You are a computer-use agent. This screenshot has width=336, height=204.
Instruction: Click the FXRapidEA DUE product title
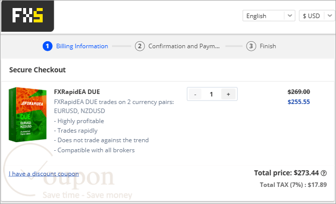pyautogui.click(x=77, y=92)
